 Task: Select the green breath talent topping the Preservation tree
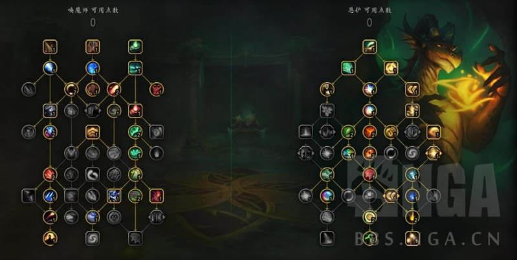[369, 47]
